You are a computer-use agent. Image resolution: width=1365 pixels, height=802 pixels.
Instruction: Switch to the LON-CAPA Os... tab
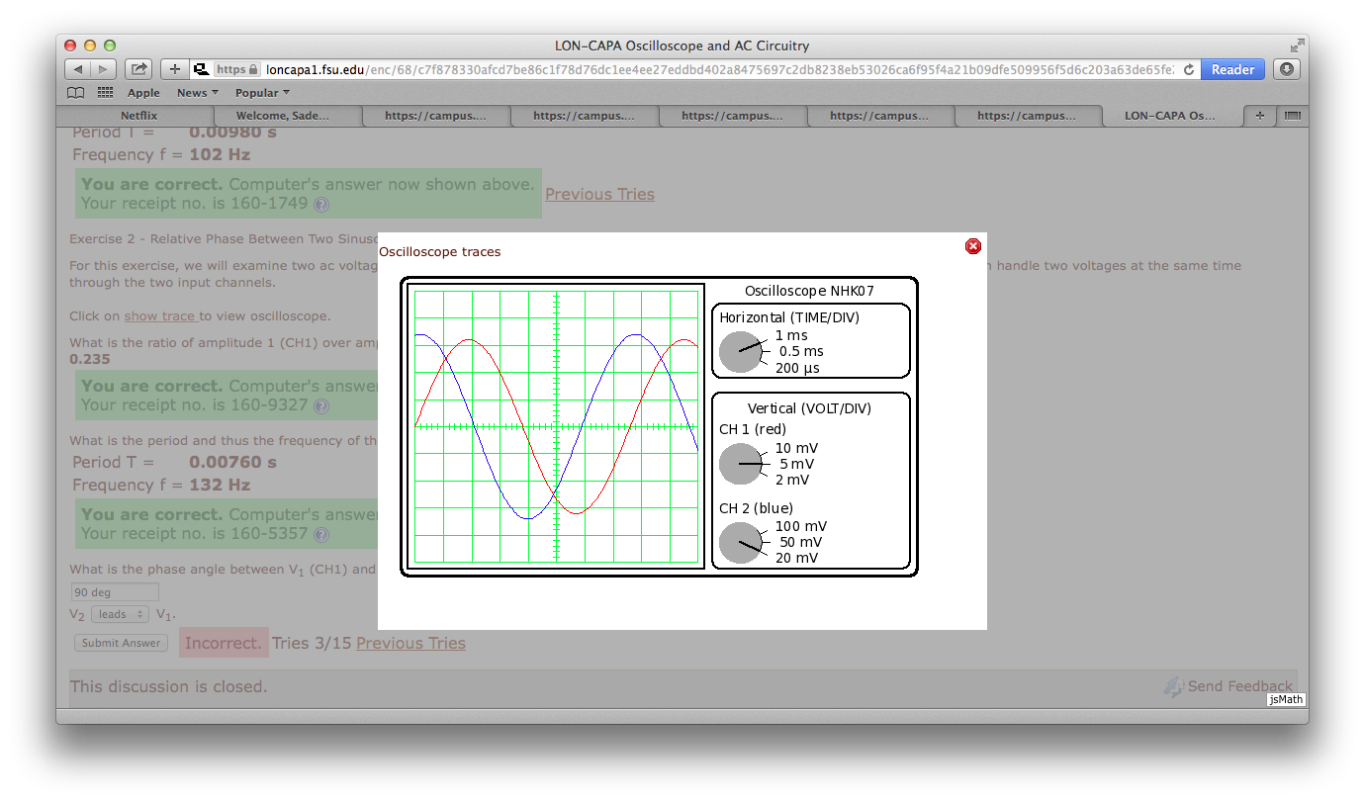pos(1170,116)
